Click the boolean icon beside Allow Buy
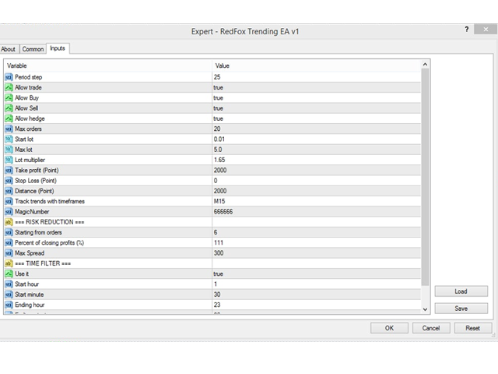 click(9, 97)
